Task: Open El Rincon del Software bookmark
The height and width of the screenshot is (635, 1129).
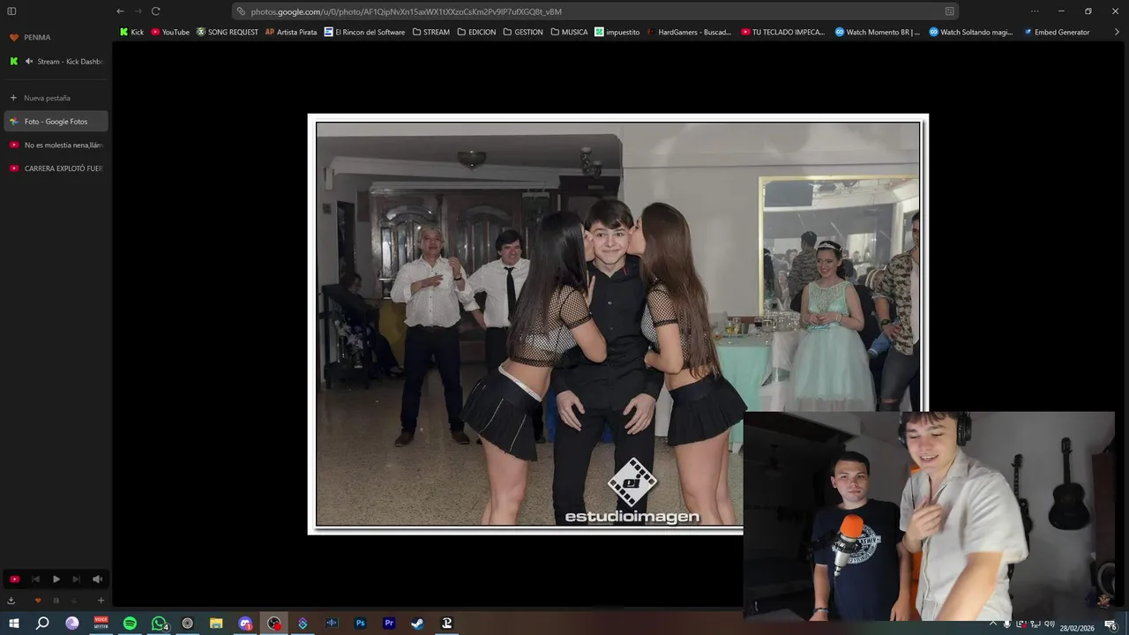Action: pyautogui.click(x=364, y=32)
